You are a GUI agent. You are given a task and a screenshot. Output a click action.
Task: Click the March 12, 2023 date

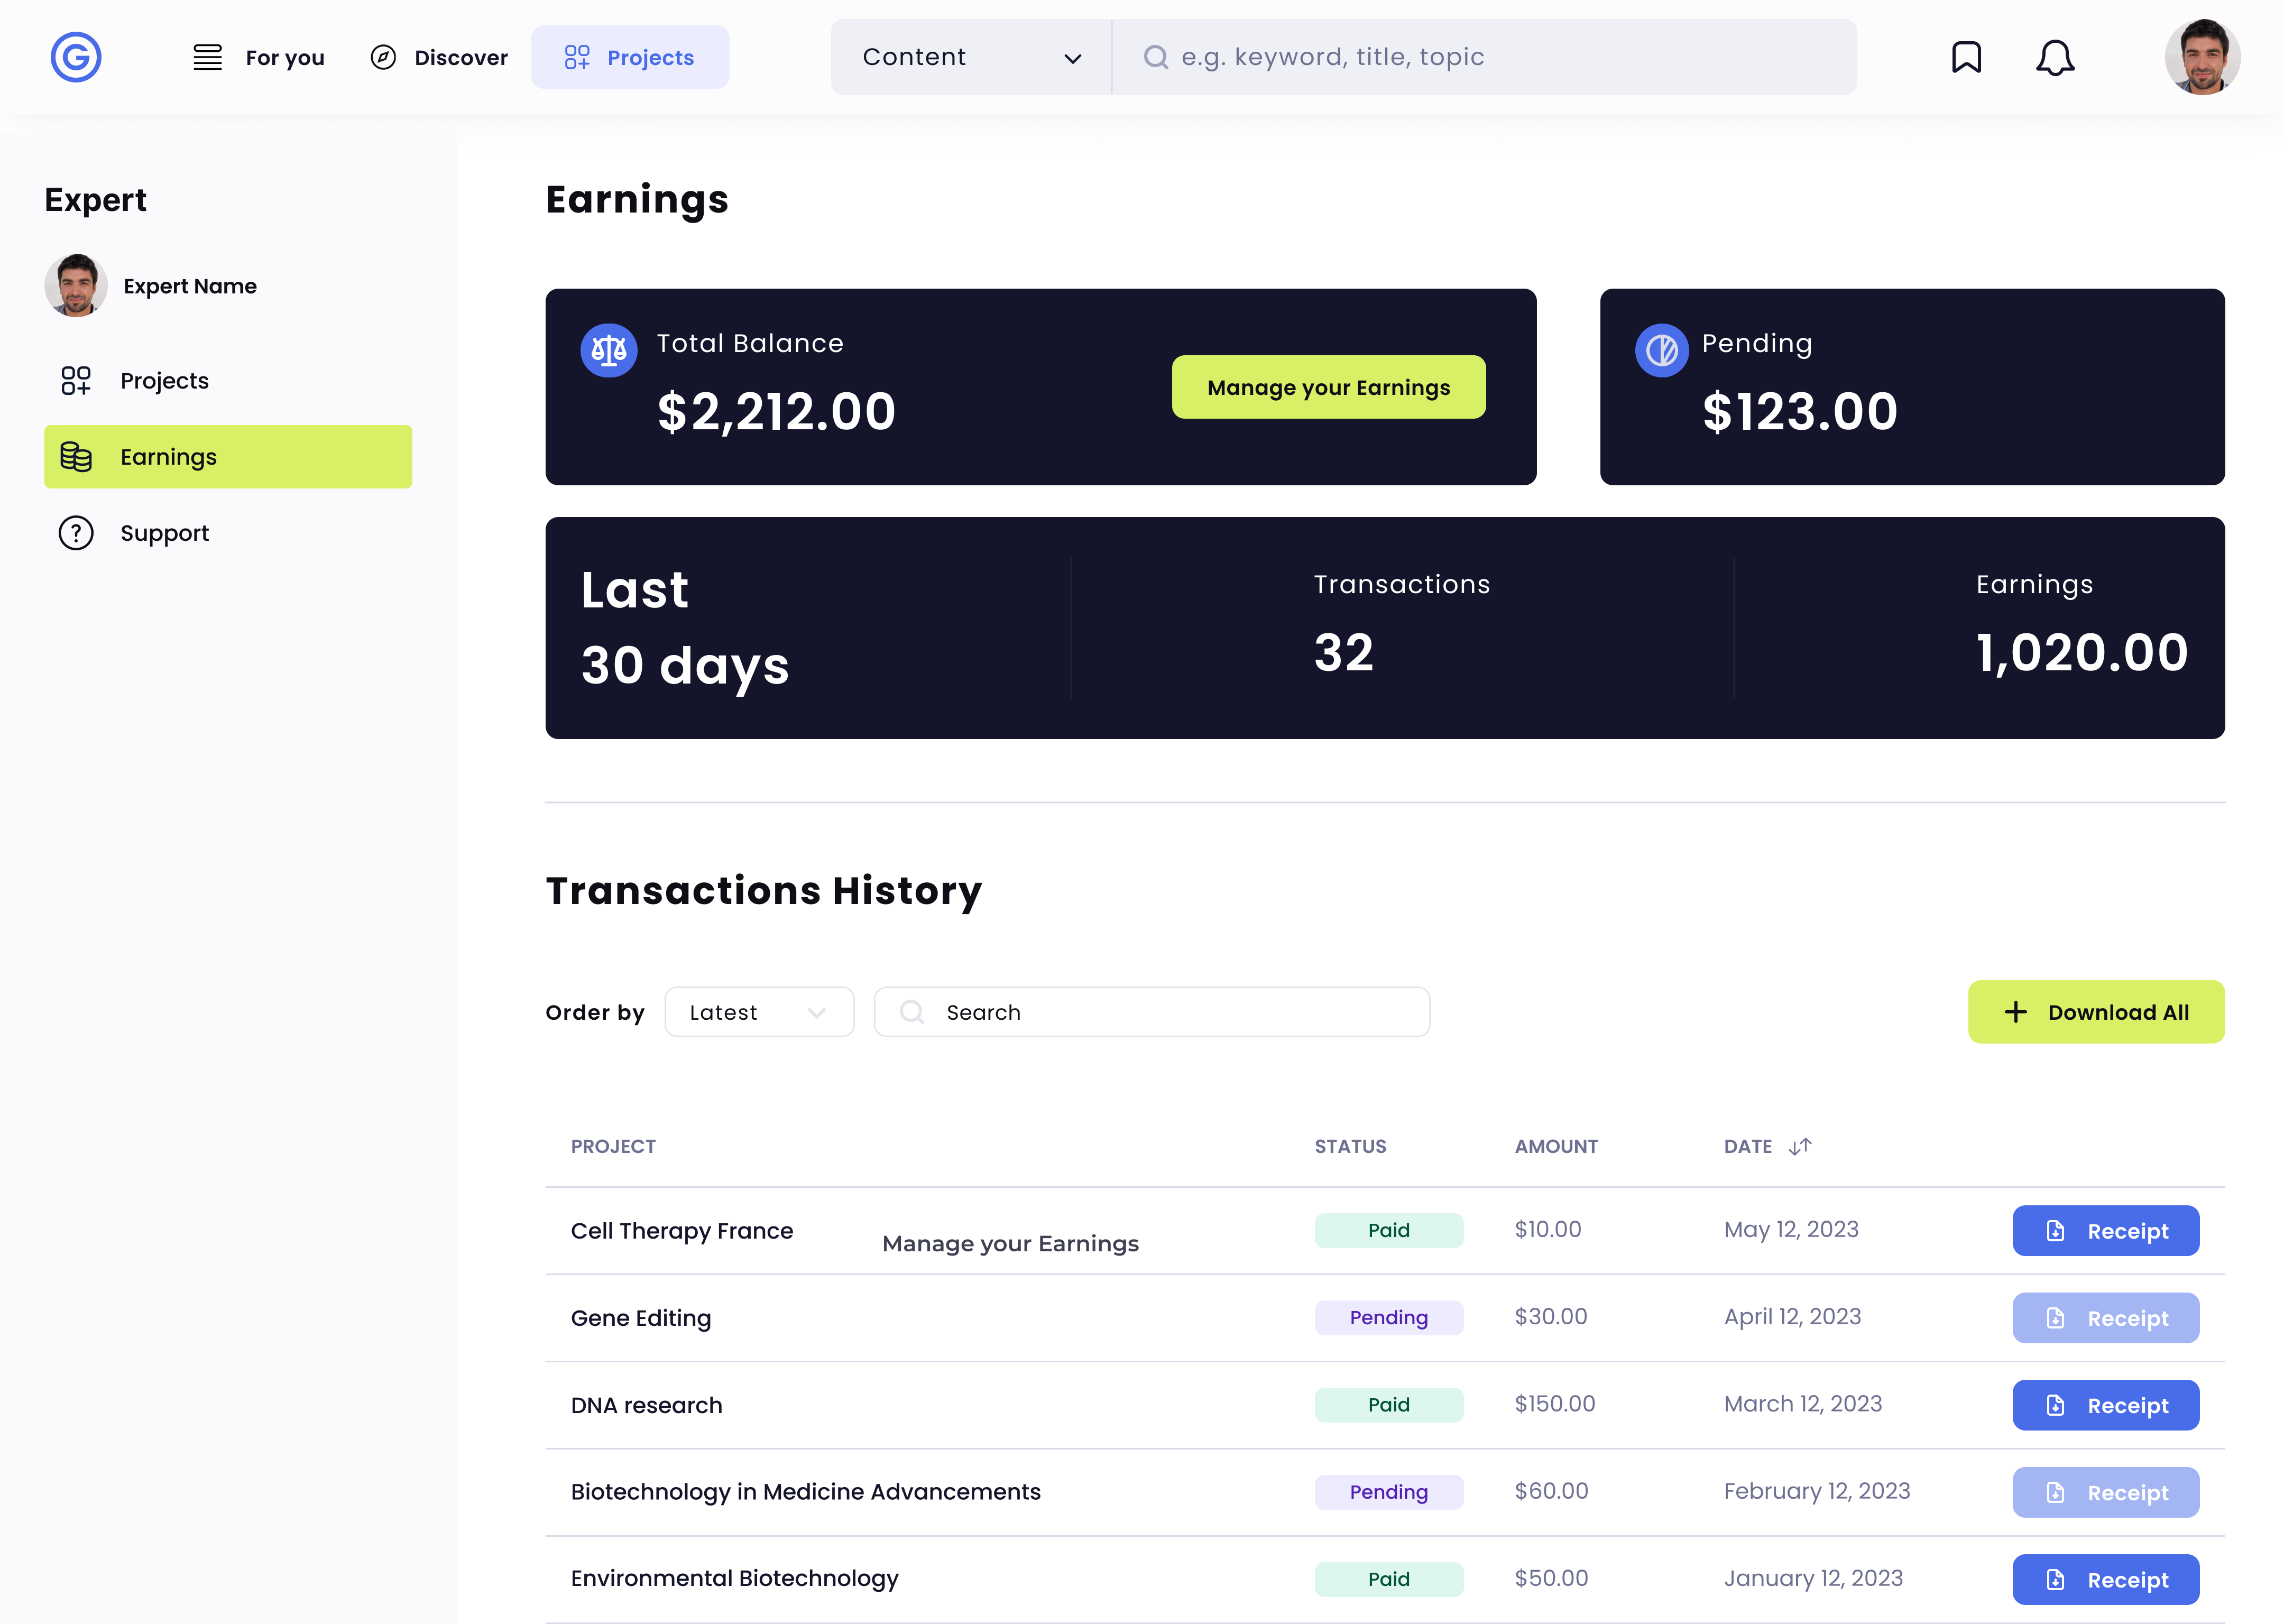(1803, 1404)
